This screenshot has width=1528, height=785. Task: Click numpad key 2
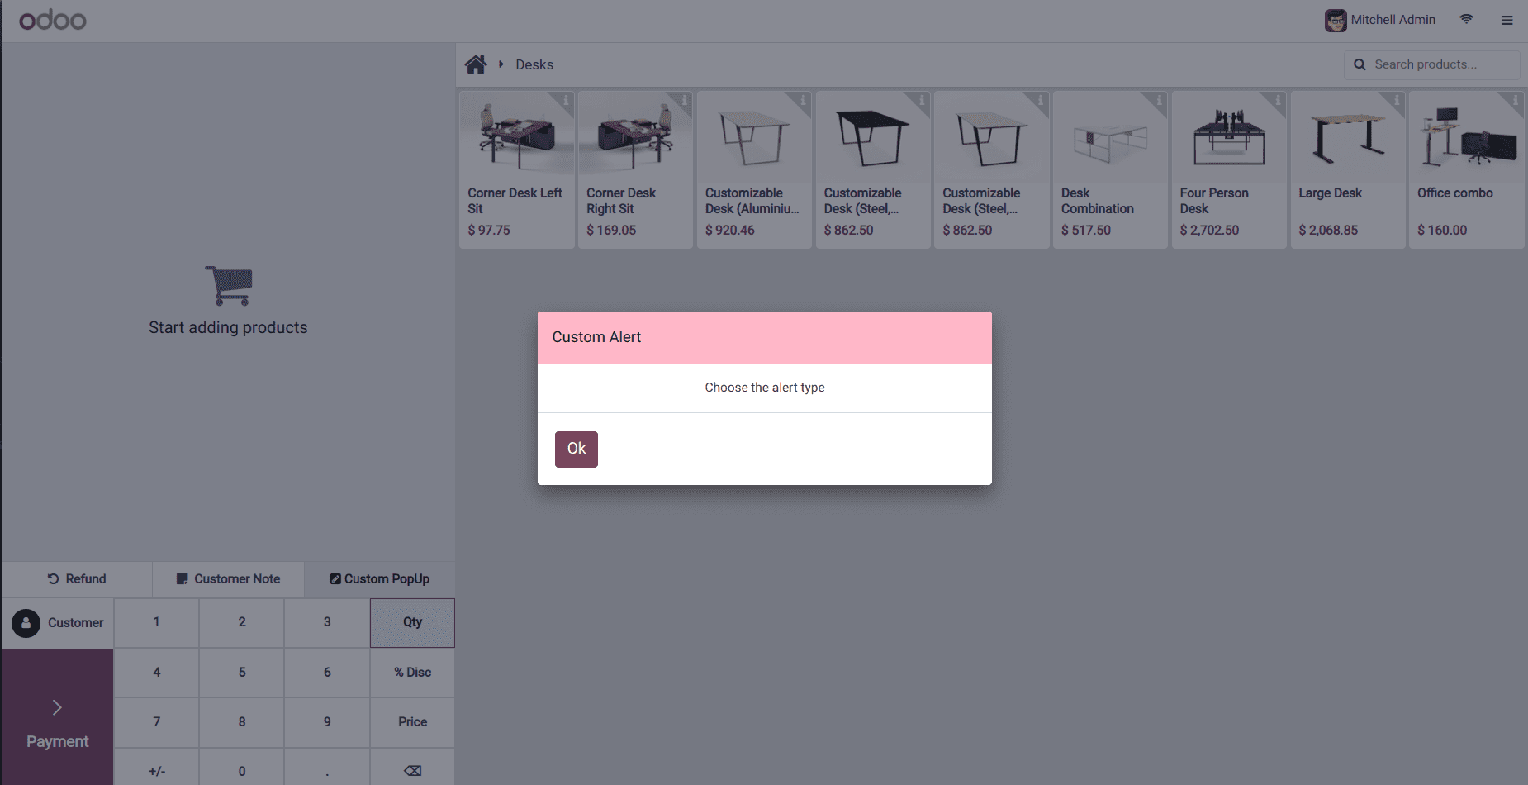click(242, 622)
